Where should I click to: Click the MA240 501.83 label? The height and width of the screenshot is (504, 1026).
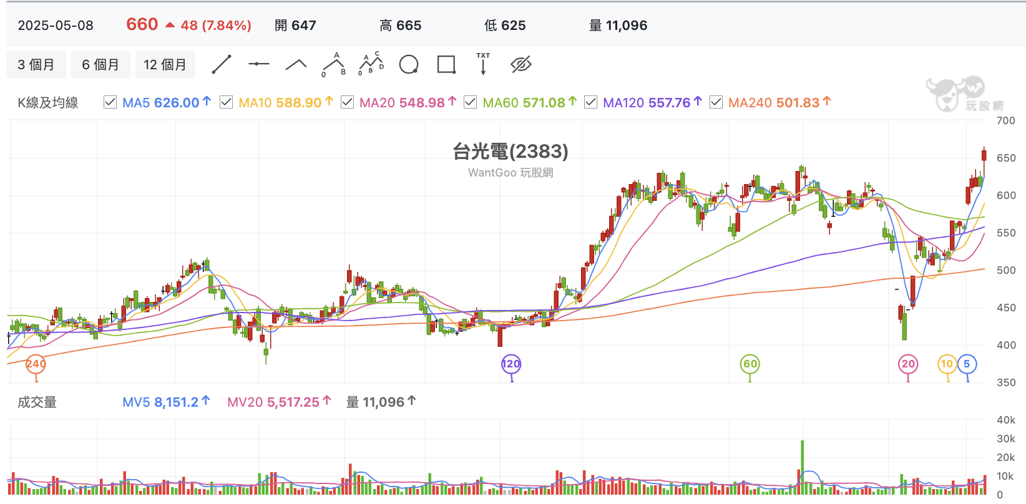pos(779,102)
